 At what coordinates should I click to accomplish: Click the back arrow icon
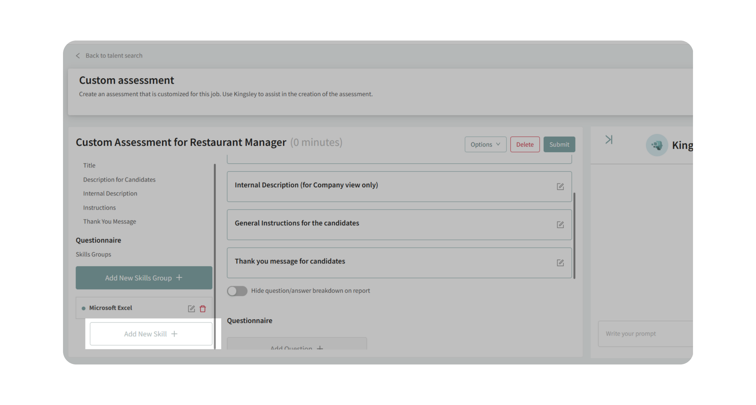(78, 56)
